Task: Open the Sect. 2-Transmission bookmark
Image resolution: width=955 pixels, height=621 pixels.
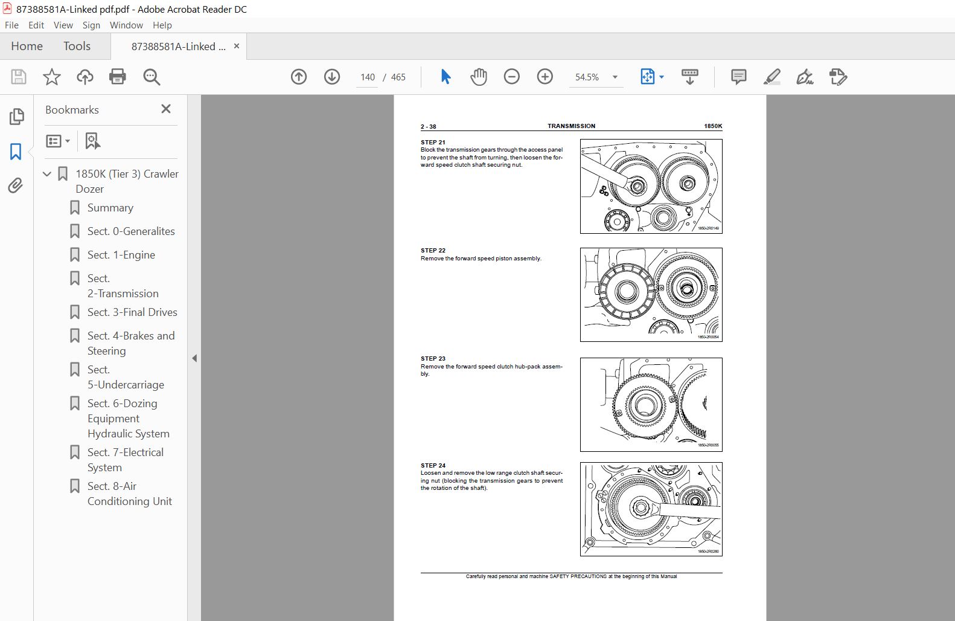Action: tap(123, 286)
